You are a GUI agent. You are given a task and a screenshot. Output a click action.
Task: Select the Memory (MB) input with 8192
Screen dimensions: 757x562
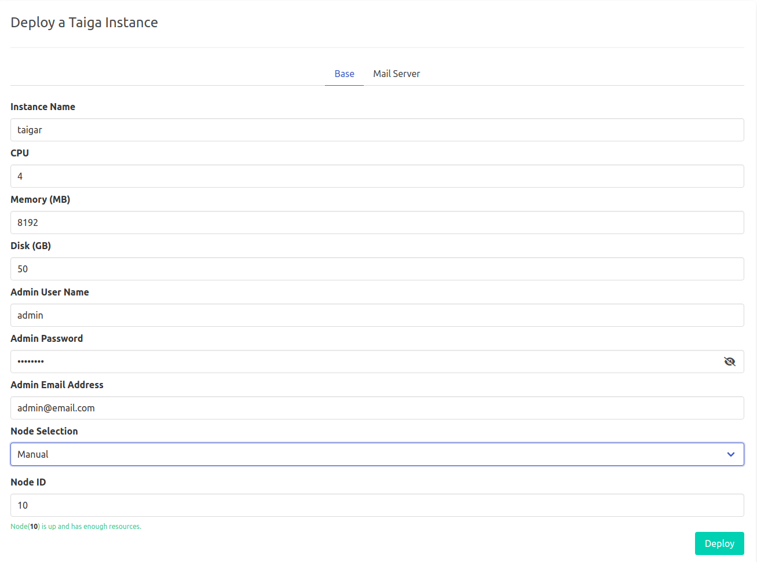(376, 222)
